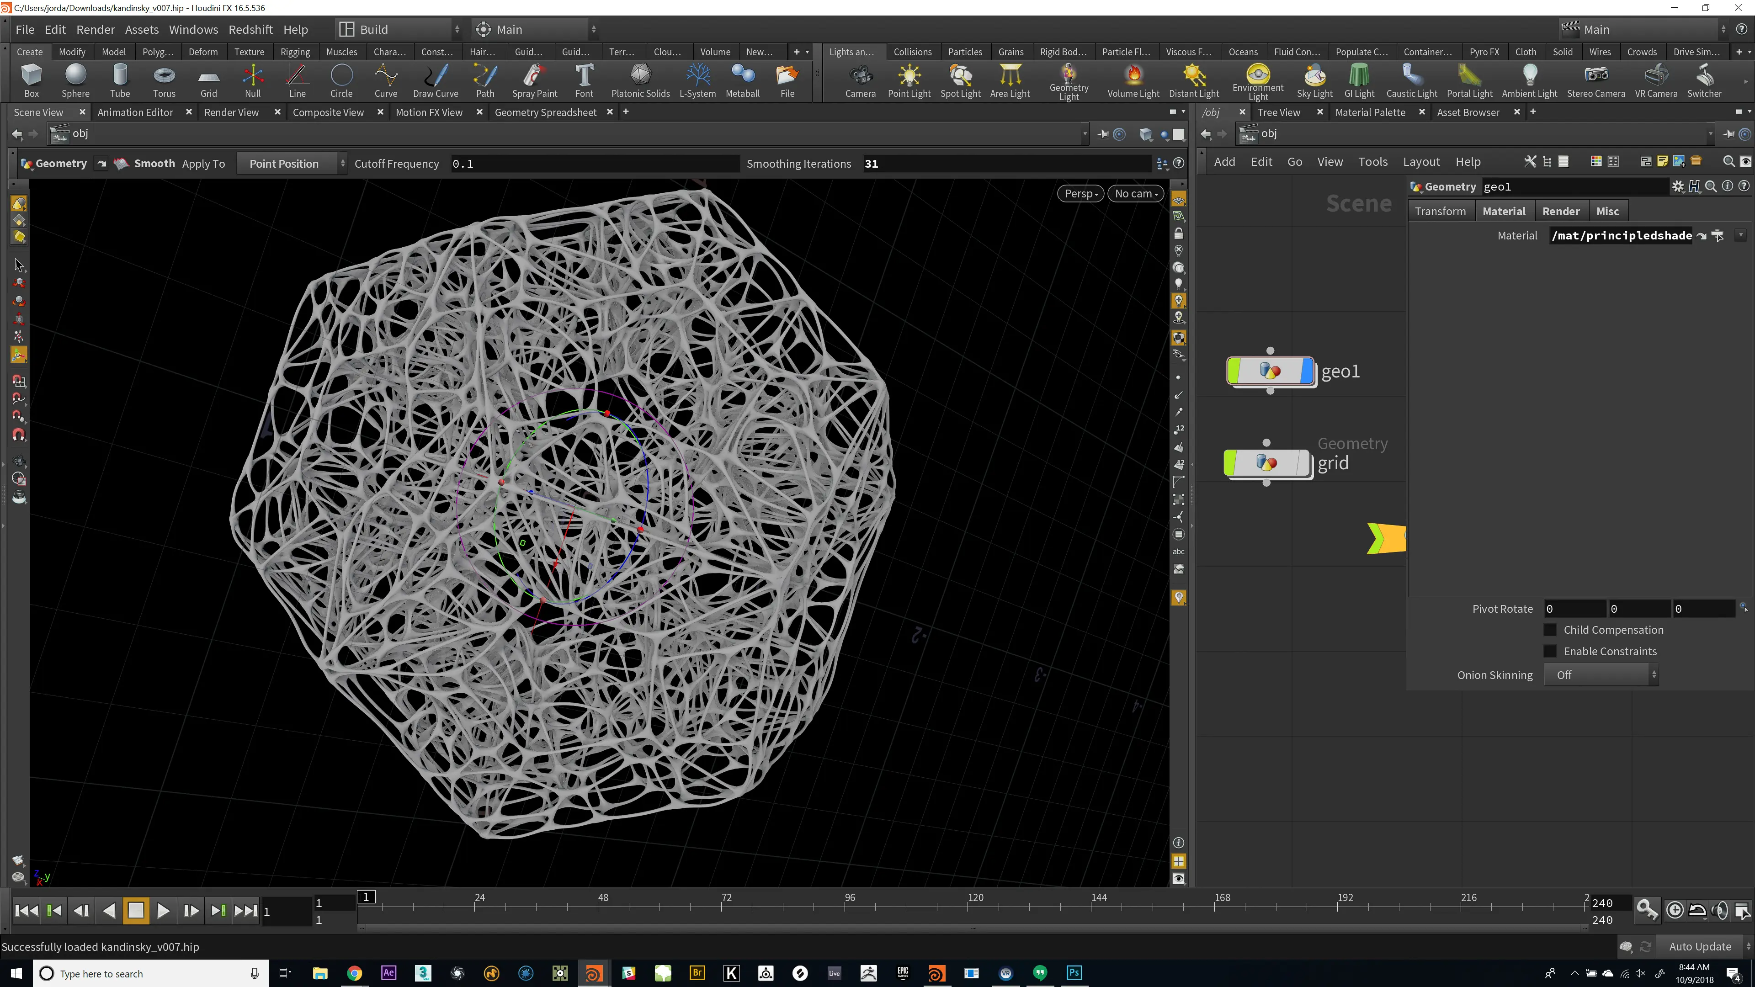Create an L-System object
Screen dimensions: 1755x987
pos(697,81)
